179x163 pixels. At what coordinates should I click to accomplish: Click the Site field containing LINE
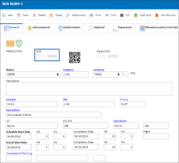pyautogui.click(x=89, y=104)
